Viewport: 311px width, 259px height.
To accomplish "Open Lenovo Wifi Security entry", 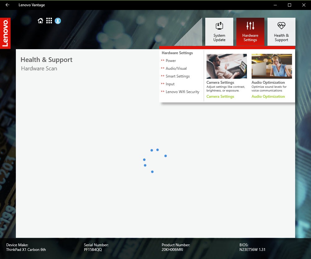I will click(x=182, y=92).
